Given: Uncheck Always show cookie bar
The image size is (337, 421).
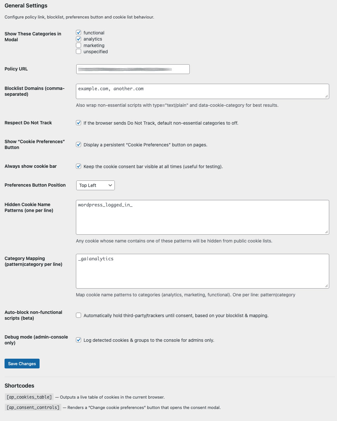Looking at the screenshot, I should point(78,166).
